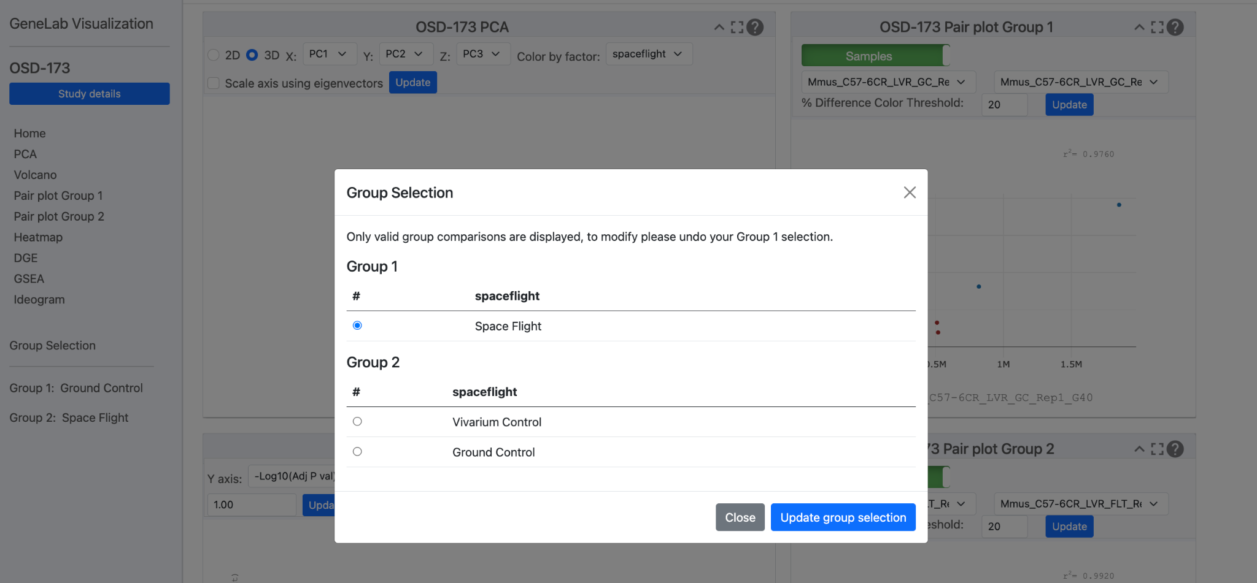Click threshold field in Pair plot Group 1
The width and height of the screenshot is (1257, 583).
[x=1005, y=105]
